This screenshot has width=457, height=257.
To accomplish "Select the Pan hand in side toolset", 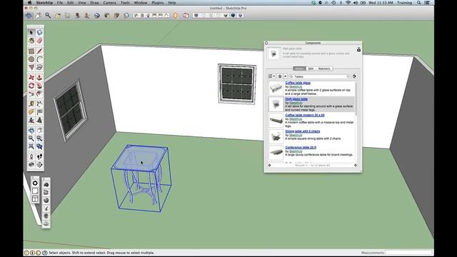I will [39, 130].
